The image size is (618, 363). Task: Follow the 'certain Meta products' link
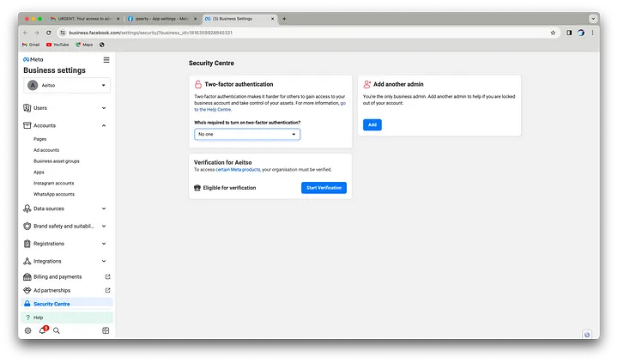[238, 170]
